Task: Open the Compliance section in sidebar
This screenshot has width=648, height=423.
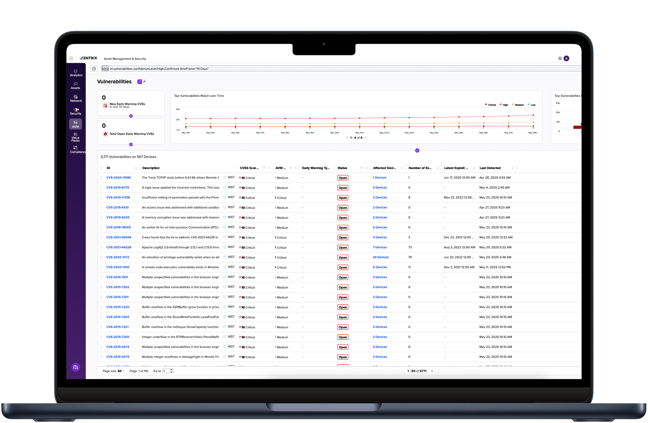Action: click(x=76, y=149)
